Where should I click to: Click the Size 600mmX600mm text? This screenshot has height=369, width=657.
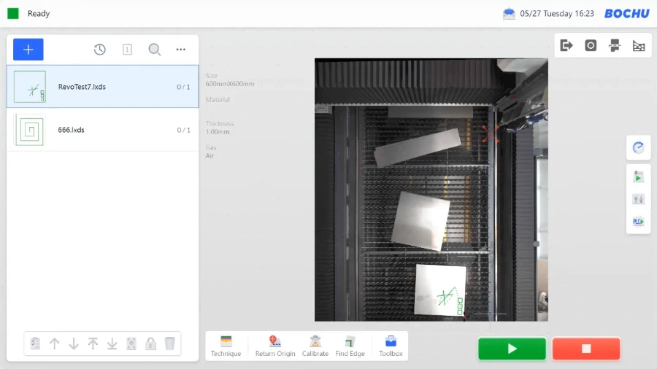230,79
